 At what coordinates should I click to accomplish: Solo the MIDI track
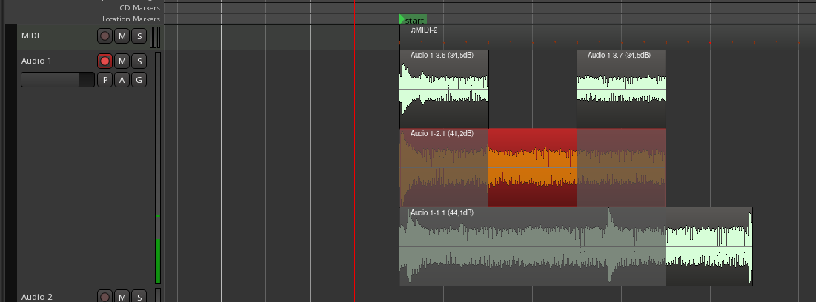139,36
